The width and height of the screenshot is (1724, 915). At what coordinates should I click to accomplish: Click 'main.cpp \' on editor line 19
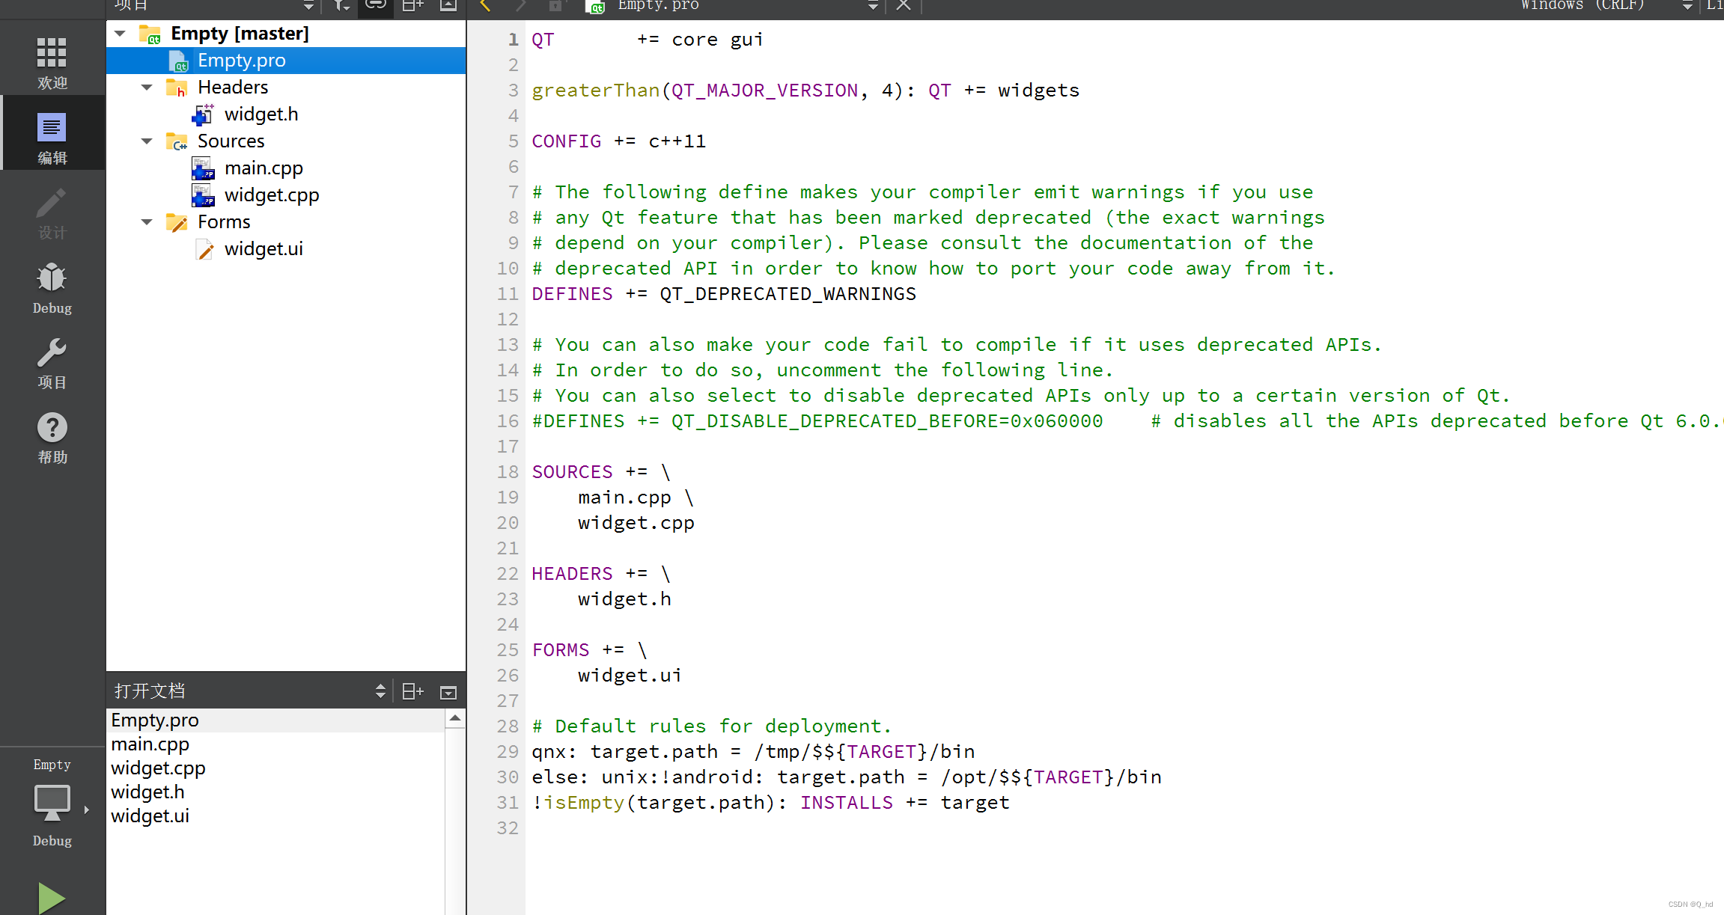pyautogui.click(x=636, y=498)
